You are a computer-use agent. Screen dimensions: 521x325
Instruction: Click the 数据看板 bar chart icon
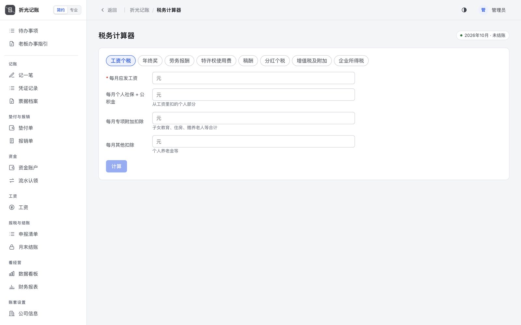pos(12,274)
